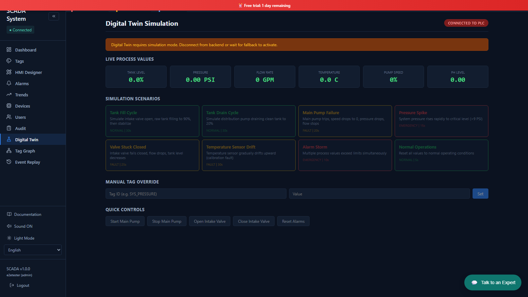Open the Talk to an Expert chat
This screenshot has height=297, width=528.
(x=493, y=282)
